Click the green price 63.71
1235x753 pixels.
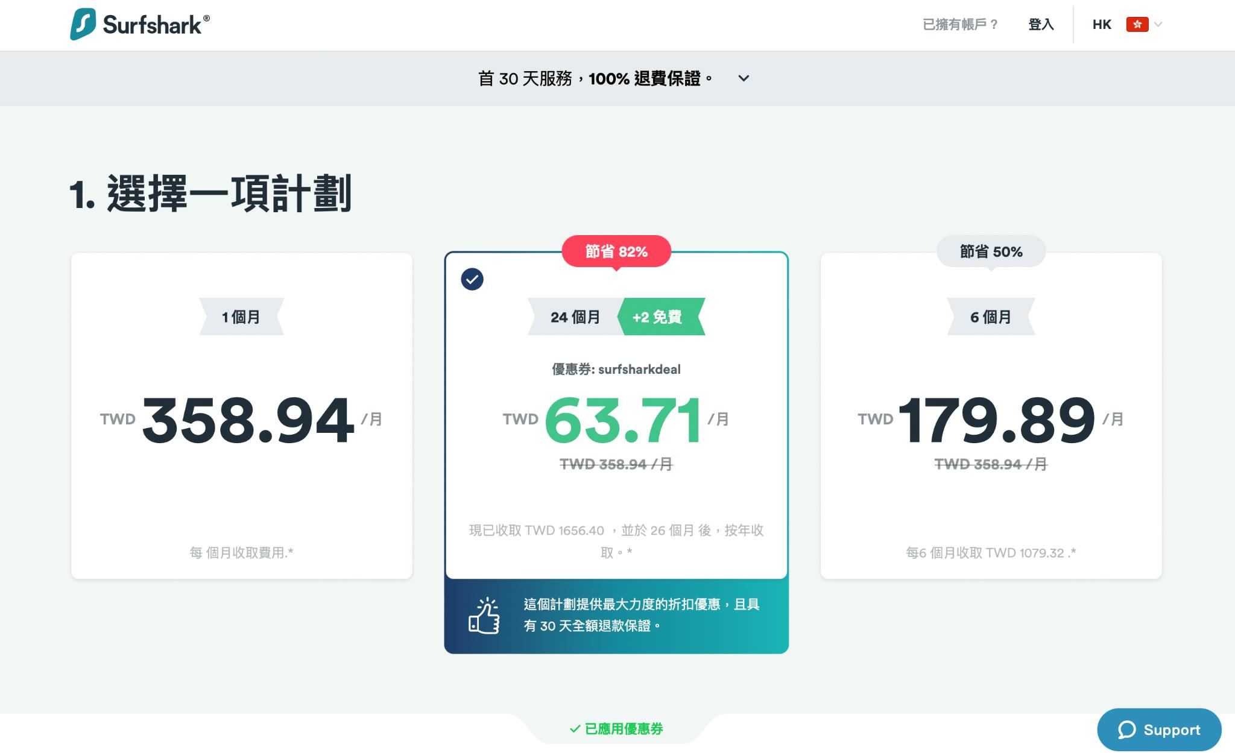(623, 420)
